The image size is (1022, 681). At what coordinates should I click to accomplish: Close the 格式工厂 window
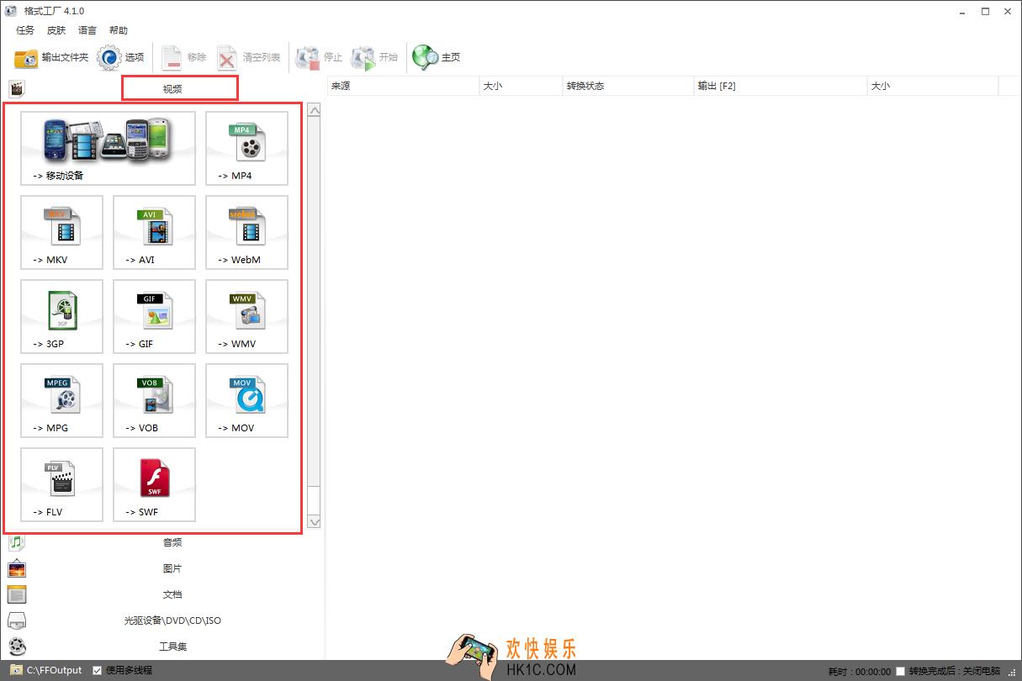[x=1009, y=12]
